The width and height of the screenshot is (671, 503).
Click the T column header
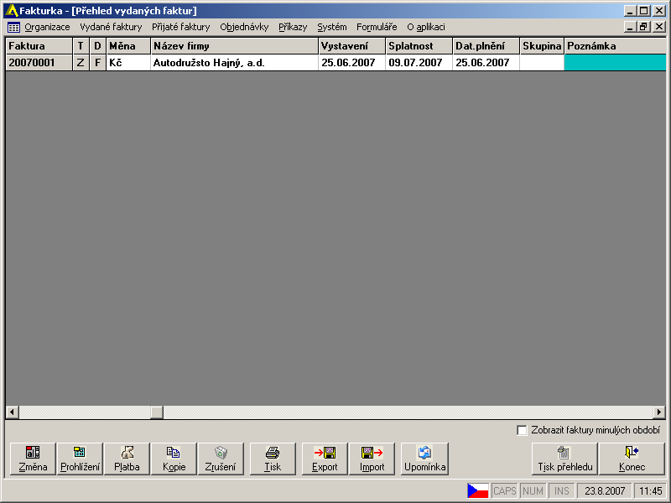point(81,46)
